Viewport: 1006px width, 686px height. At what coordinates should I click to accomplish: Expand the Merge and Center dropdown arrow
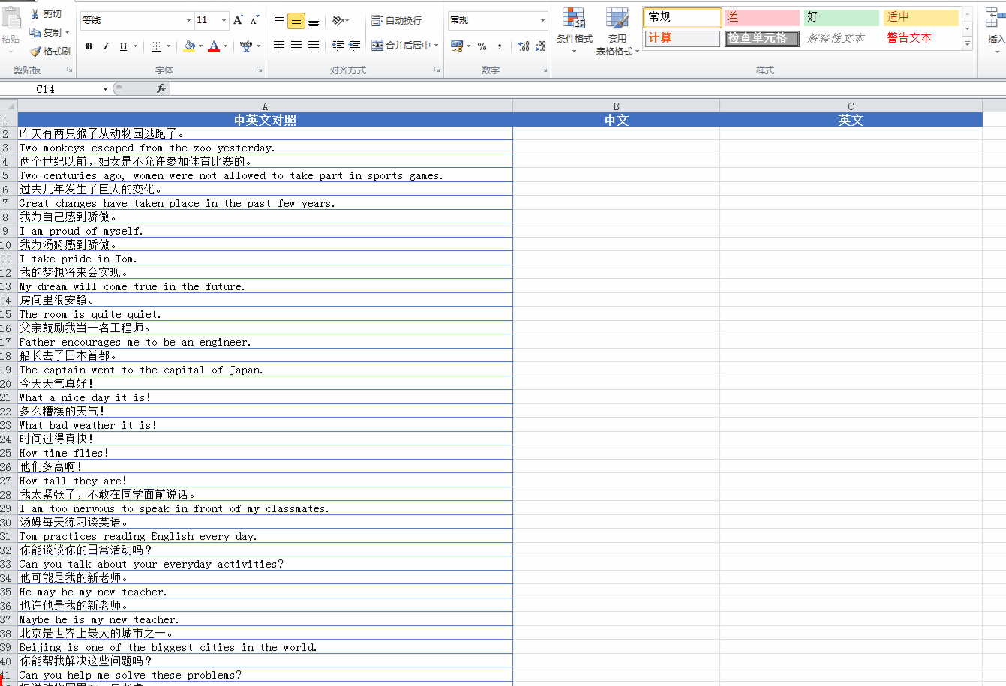point(437,46)
